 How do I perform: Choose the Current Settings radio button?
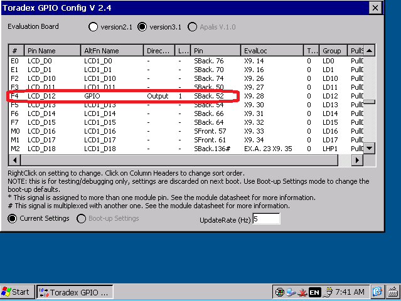[x=13, y=219]
